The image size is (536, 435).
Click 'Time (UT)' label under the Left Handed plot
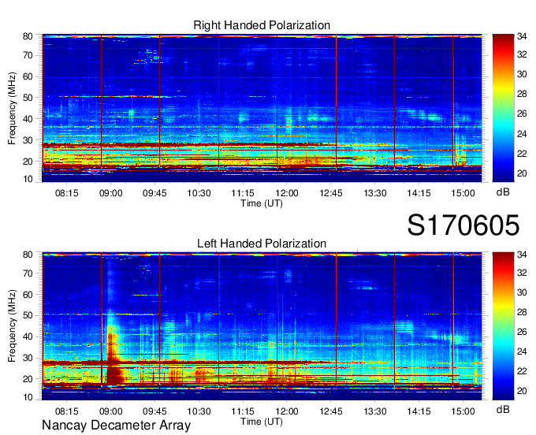coord(262,422)
